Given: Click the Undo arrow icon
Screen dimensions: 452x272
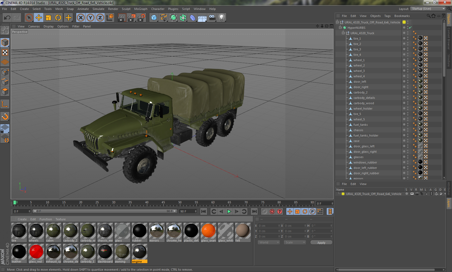Looking at the screenshot, I should point(7,18).
